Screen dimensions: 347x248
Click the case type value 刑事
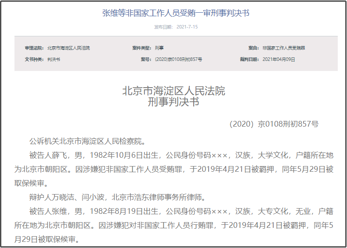click(x=159, y=48)
